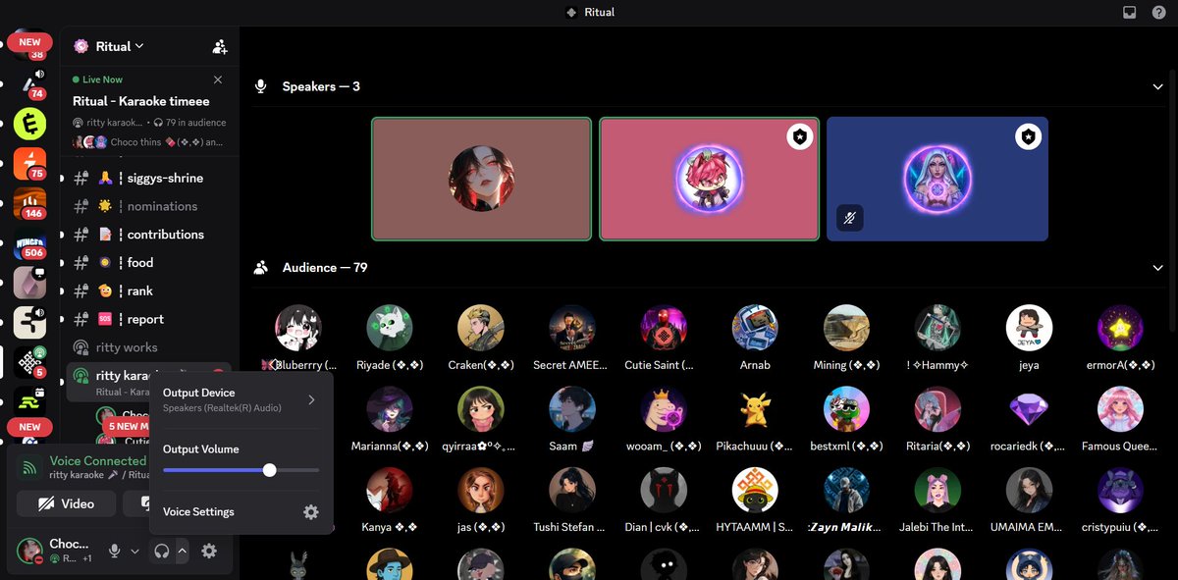This screenshot has height=580, width=1178.
Task: Select blue speaker tile
Action: [x=937, y=179]
